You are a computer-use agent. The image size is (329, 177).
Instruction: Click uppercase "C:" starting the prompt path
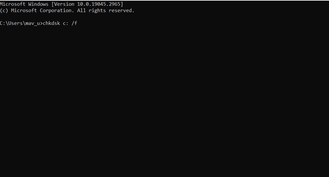point(2,23)
